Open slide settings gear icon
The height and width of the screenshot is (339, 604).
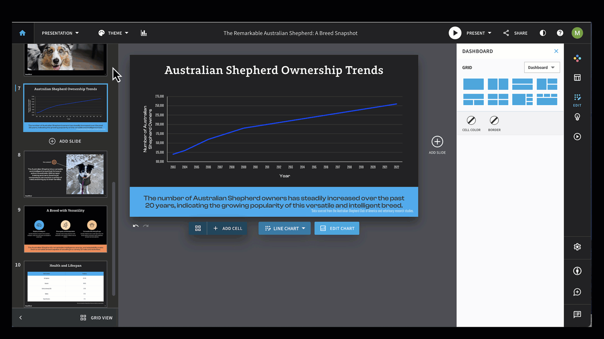577,247
